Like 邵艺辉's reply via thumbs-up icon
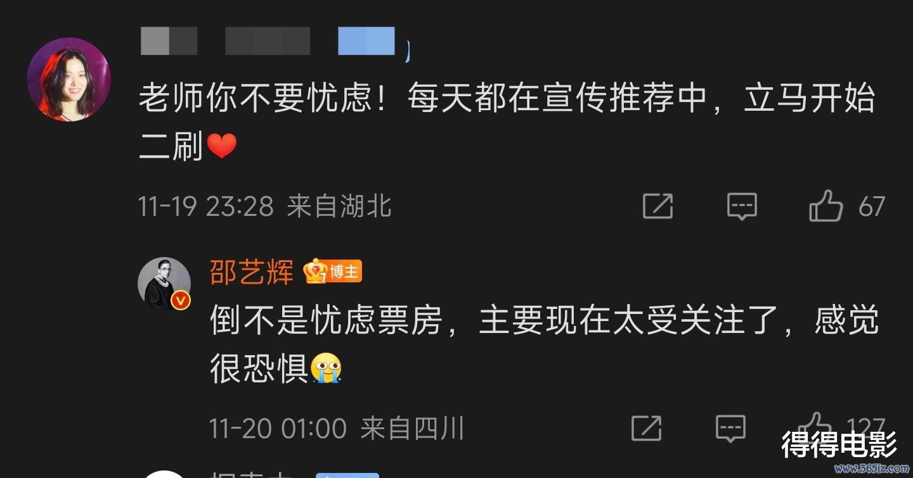This screenshot has width=913, height=478. [x=815, y=423]
